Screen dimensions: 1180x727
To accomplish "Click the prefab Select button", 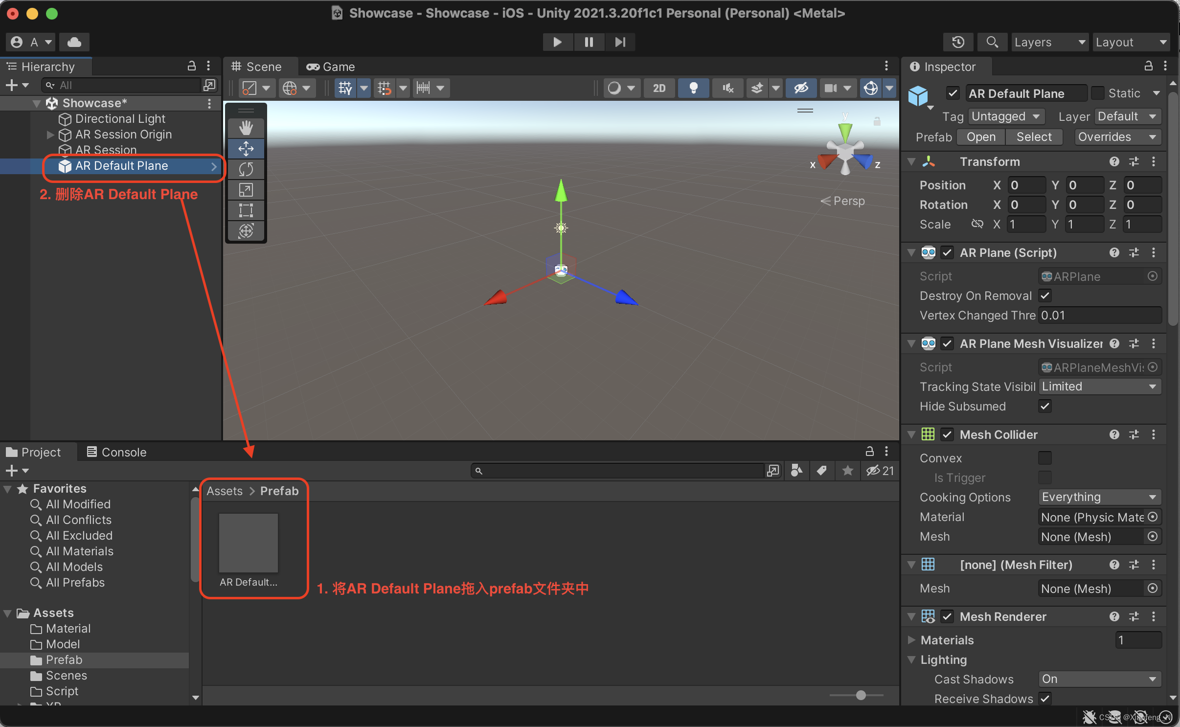I will tap(1033, 137).
